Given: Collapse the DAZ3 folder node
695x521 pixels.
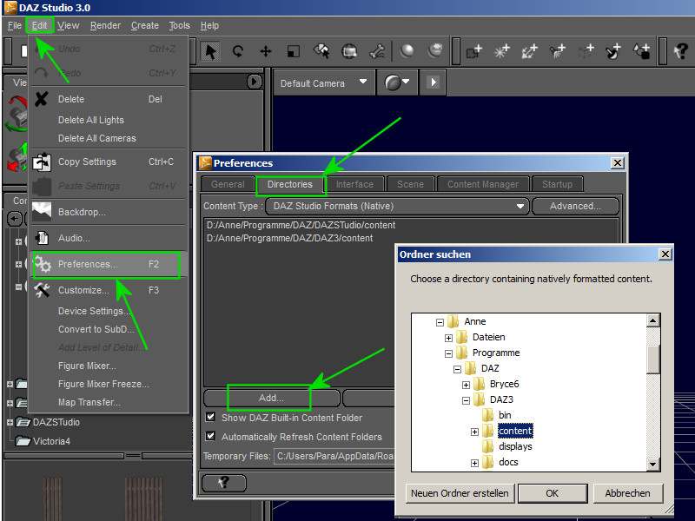Looking at the screenshot, I should [466, 400].
